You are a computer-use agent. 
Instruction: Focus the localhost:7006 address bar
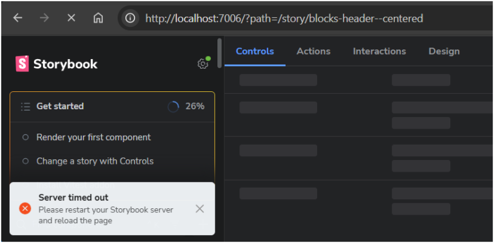(284, 19)
